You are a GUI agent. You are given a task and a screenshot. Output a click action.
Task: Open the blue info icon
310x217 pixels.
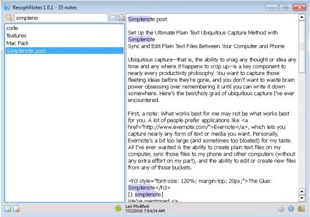pos(291,209)
